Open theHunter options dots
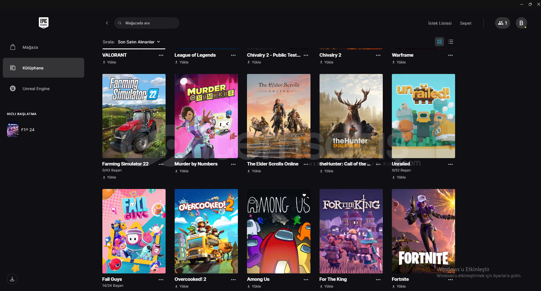Image resolution: width=541 pixels, height=291 pixels. [378, 164]
